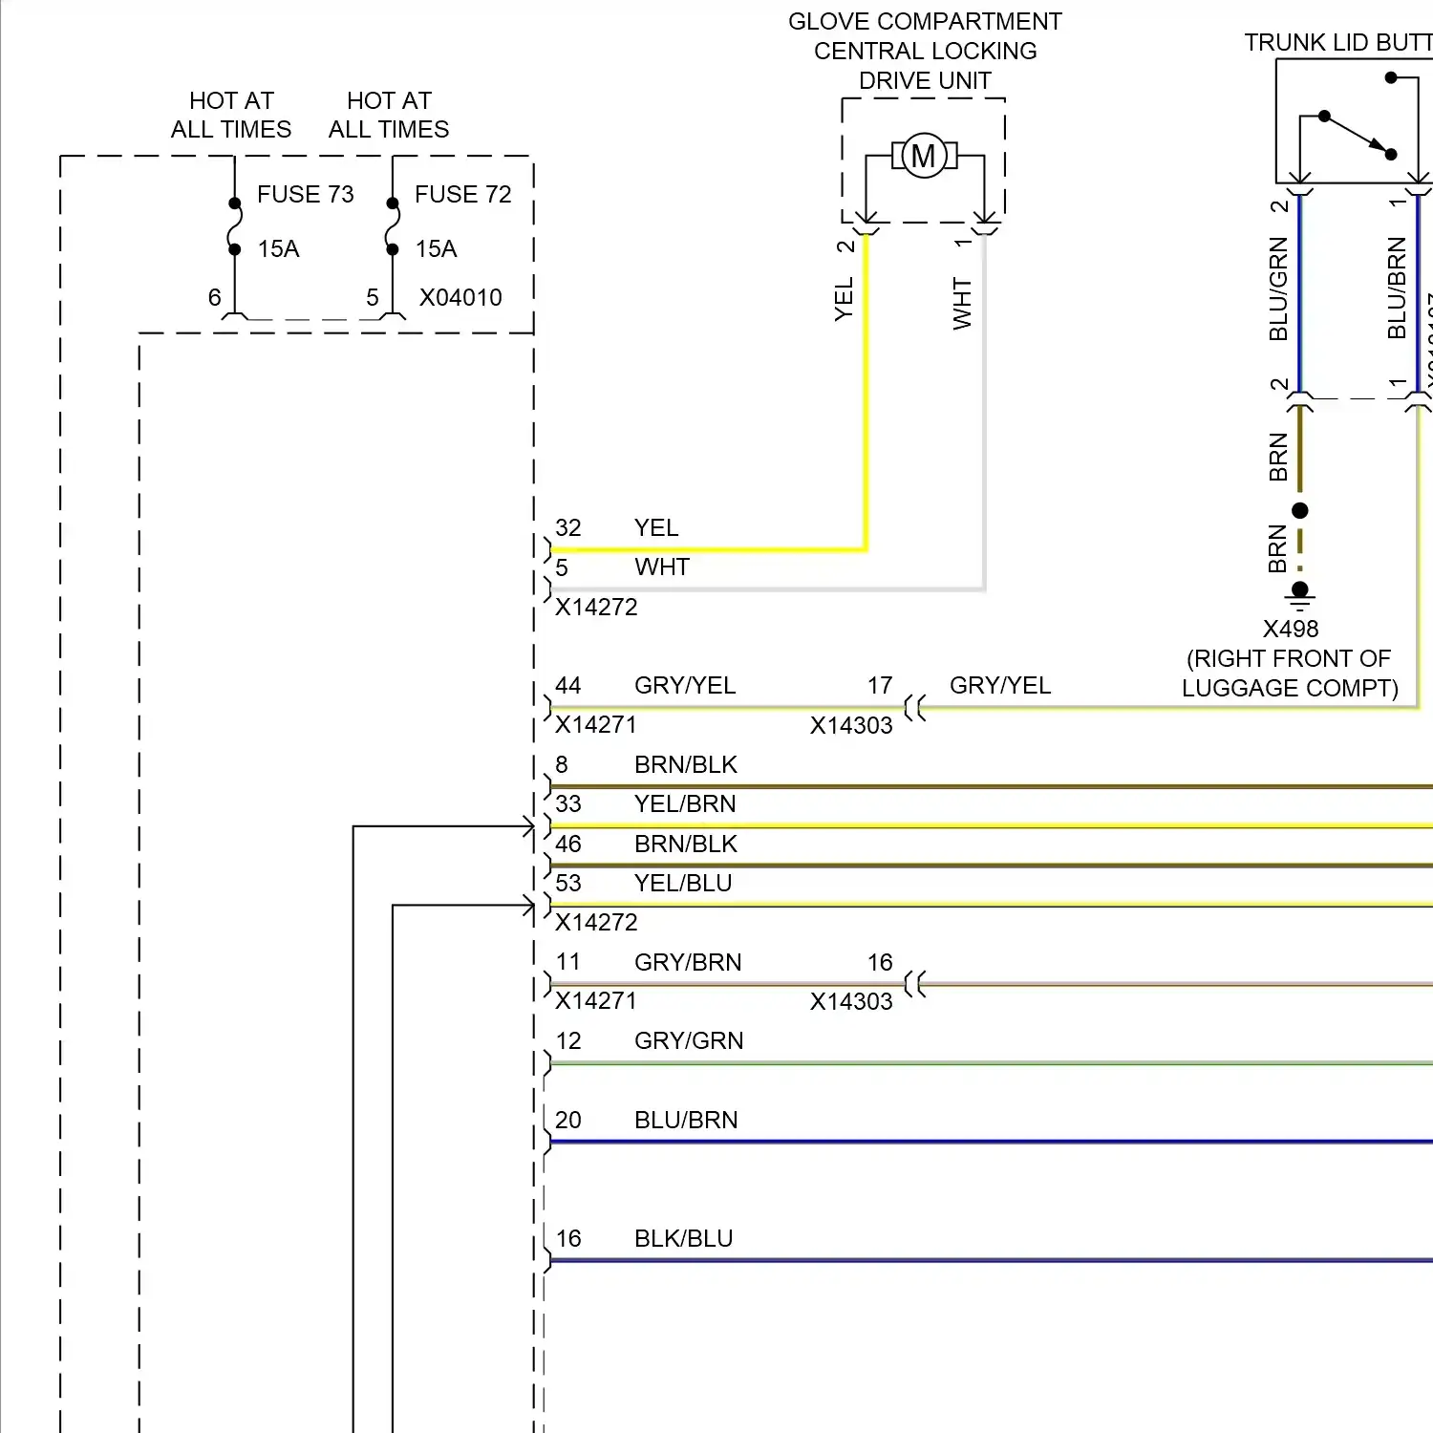Click pin number 16 above X14303
Screen dimensions: 1433x1433
880,962
